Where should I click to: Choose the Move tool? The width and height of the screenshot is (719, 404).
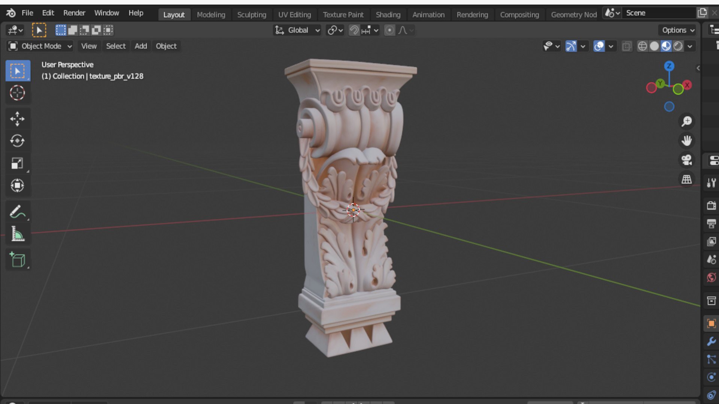18,119
